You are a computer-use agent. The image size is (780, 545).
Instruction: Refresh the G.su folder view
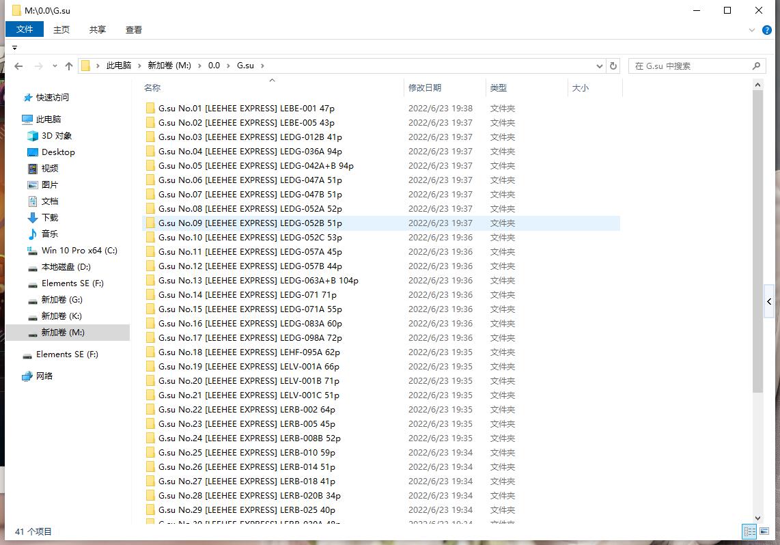point(613,66)
